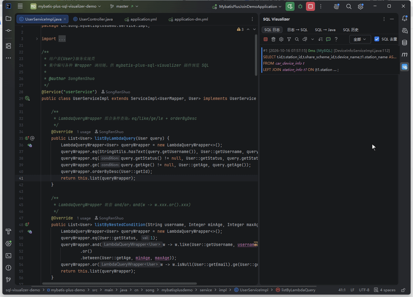Open SQL Visualizer help question mark
Image resolution: width=413 pixels, height=297 pixels.
(336, 39)
